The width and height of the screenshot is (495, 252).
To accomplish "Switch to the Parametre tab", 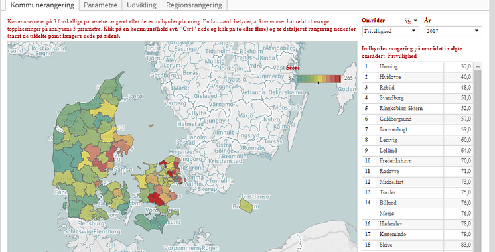I will (x=100, y=5).
